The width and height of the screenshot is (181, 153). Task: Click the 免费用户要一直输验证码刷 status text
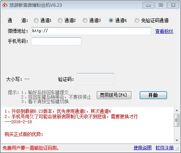click(x=30, y=148)
